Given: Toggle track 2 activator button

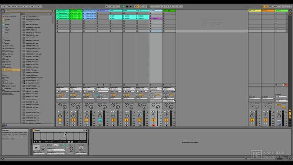Looking at the screenshot, I should 73,120.
